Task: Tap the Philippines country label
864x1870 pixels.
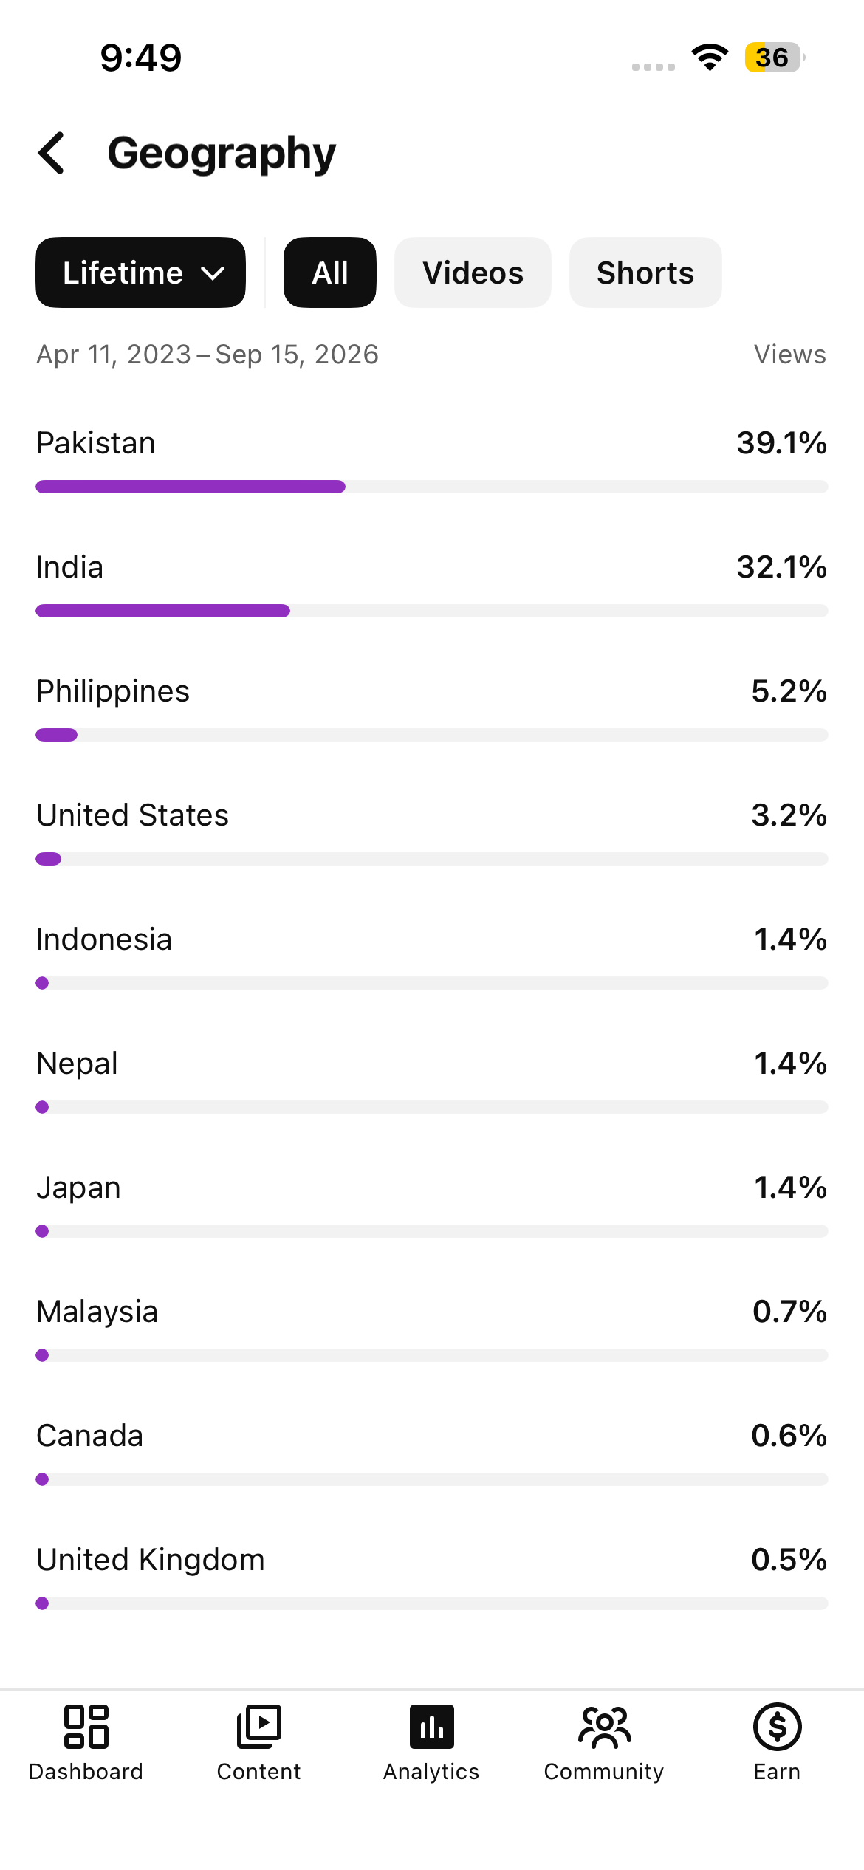Action: click(x=113, y=691)
